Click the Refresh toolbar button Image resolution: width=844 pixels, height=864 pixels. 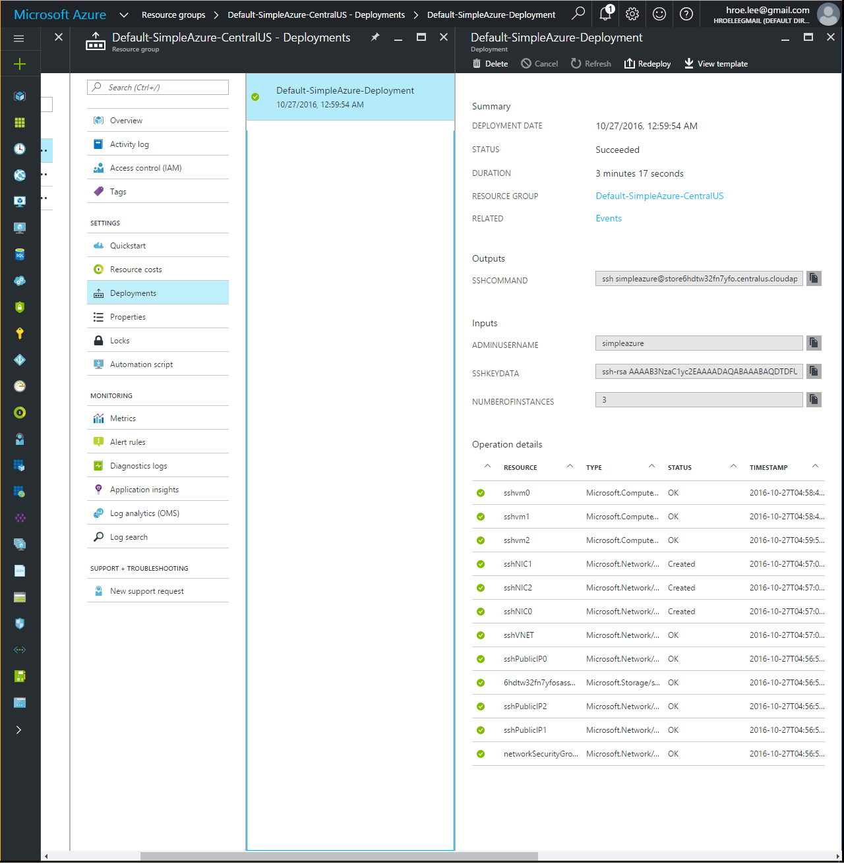pos(591,64)
